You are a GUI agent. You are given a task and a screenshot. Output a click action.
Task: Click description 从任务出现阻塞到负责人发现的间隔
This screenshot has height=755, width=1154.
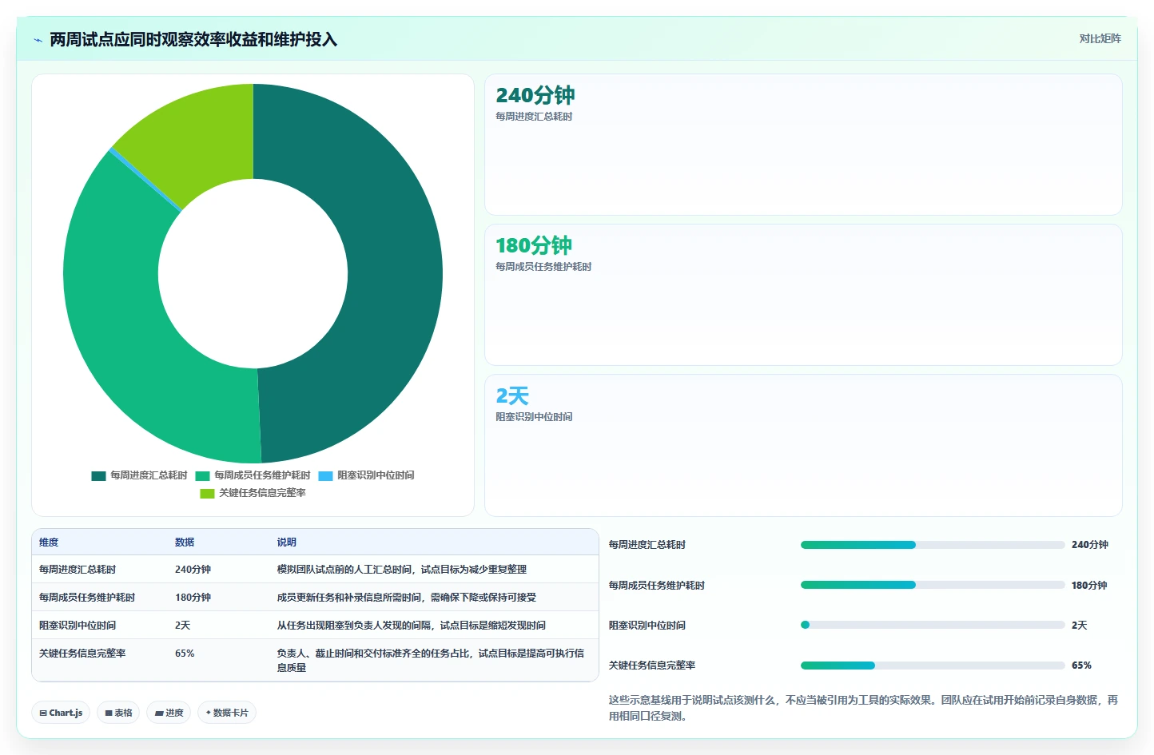(412, 626)
